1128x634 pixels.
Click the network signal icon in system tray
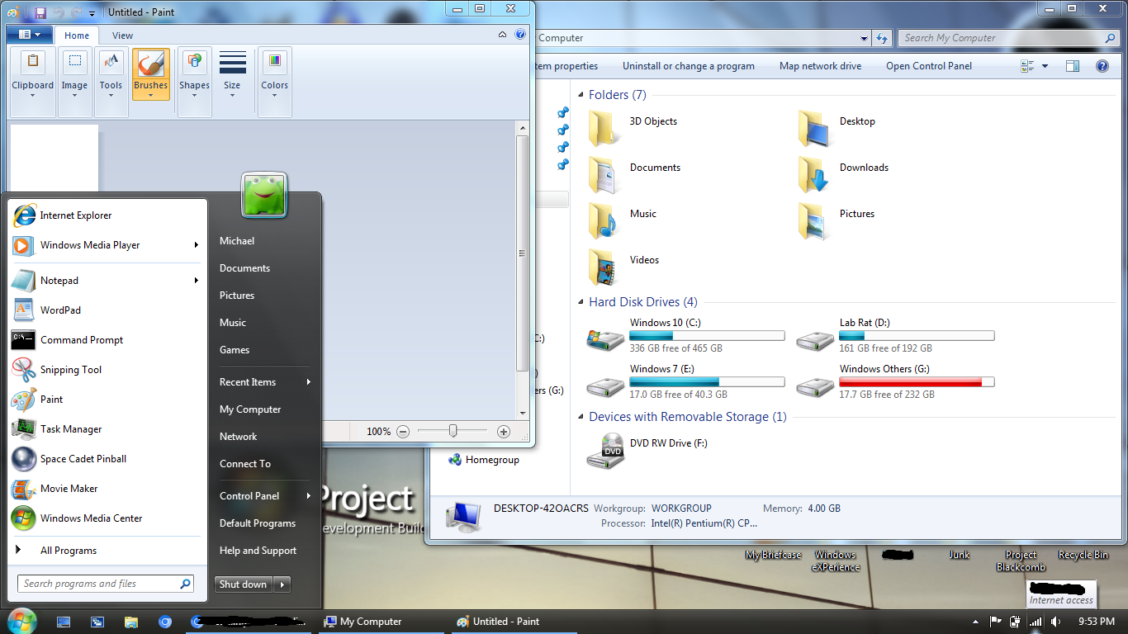pos(1036,622)
